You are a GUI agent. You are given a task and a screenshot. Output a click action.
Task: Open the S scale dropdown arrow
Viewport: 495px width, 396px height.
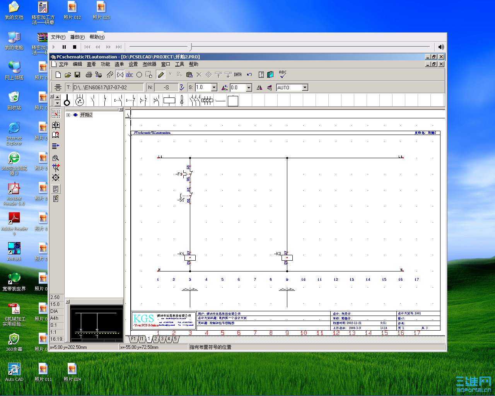click(214, 87)
